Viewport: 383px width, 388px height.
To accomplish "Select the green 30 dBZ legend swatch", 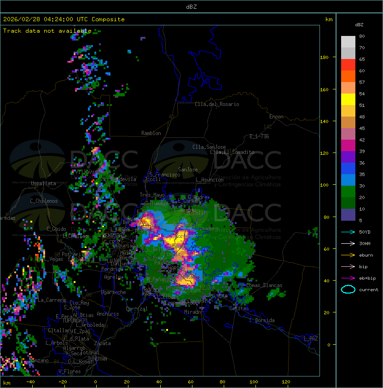I will [x=348, y=192].
